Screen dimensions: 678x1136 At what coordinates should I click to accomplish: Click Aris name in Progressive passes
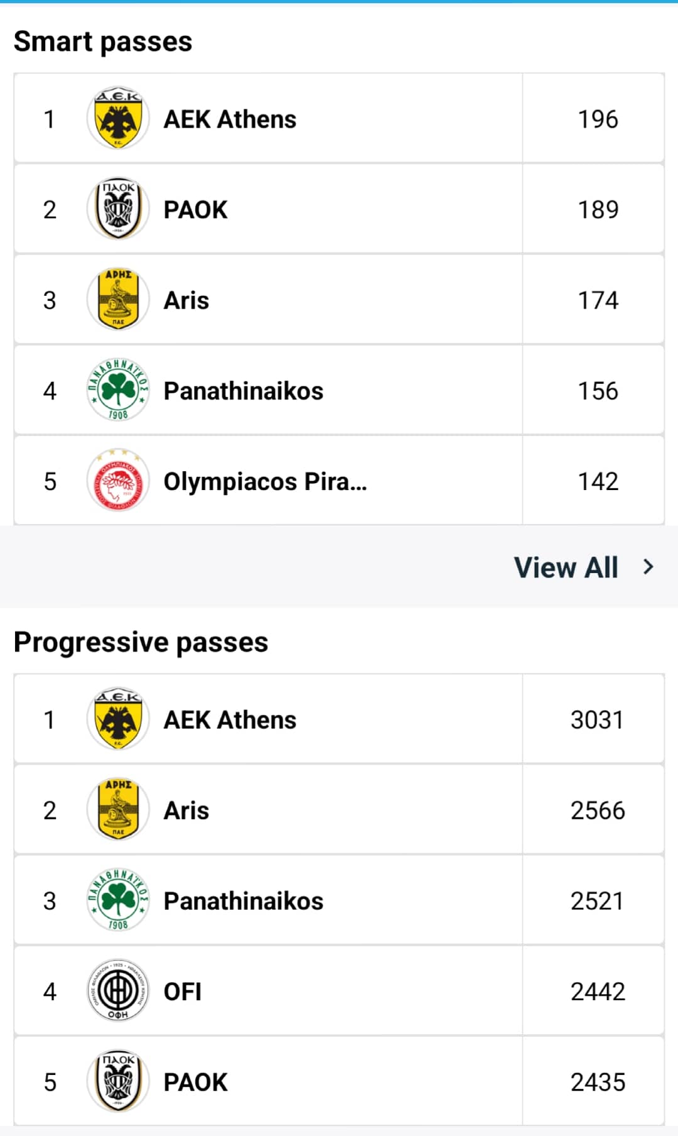click(x=186, y=811)
